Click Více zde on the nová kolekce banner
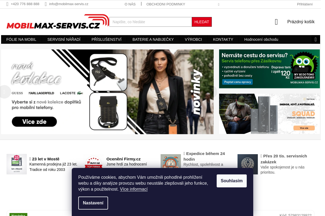 pyautogui.click(x=34, y=122)
